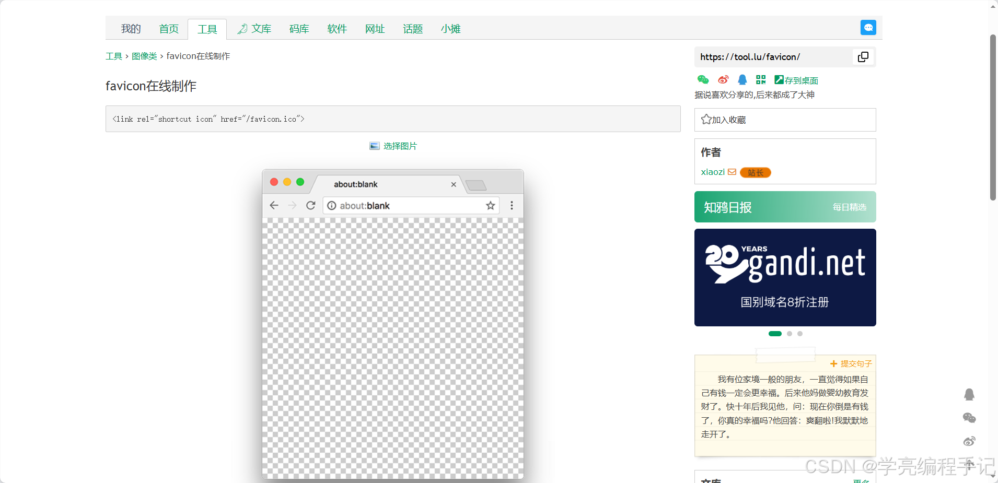The width and height of the screenshot is (998, 483).
Task: Click the red dot in preview window
Action: click(x=274, y=182)
